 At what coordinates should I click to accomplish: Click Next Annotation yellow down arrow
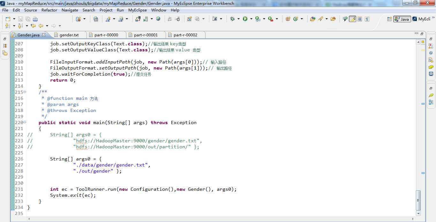coord(8,26)
